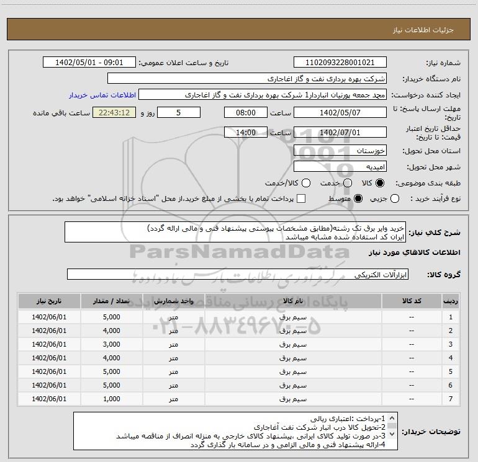Click quantity 3,000 in row 3
This screenshot has width=478, height=462.
tap(112, 344)
